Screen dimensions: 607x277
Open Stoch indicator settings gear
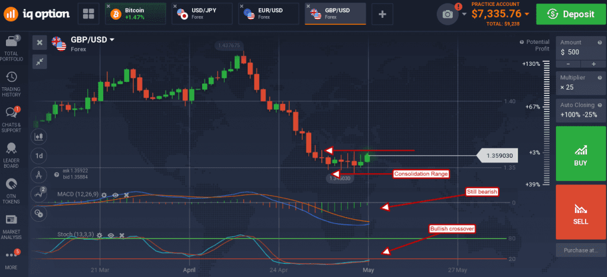[x=100, y=235]
